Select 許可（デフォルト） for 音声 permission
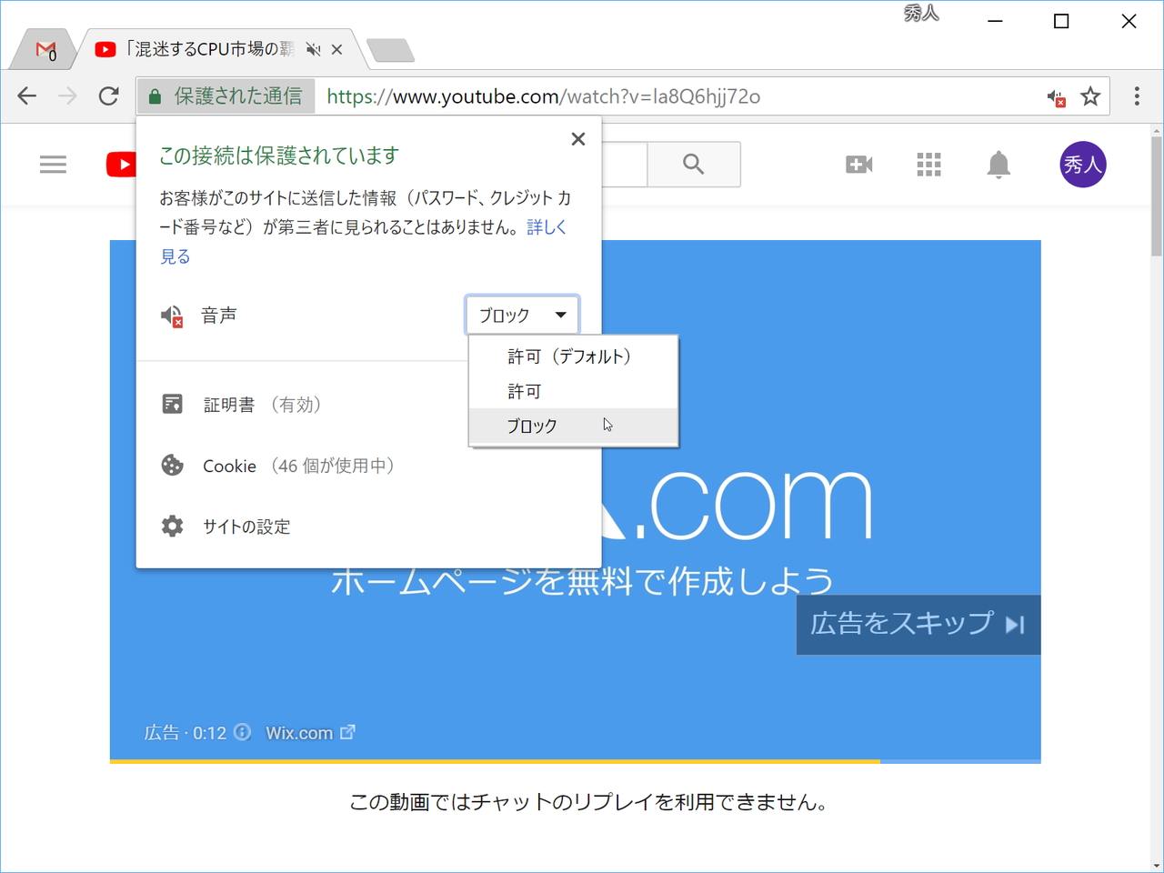The image size is (1164, 873). 568,356
